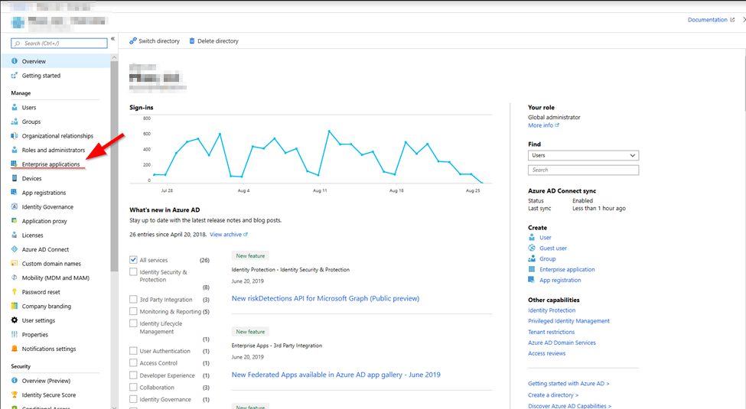Select Overview (Preview) under Security
Image resolution: width=746 pixels, height=409 pixels.
(46, 381)
